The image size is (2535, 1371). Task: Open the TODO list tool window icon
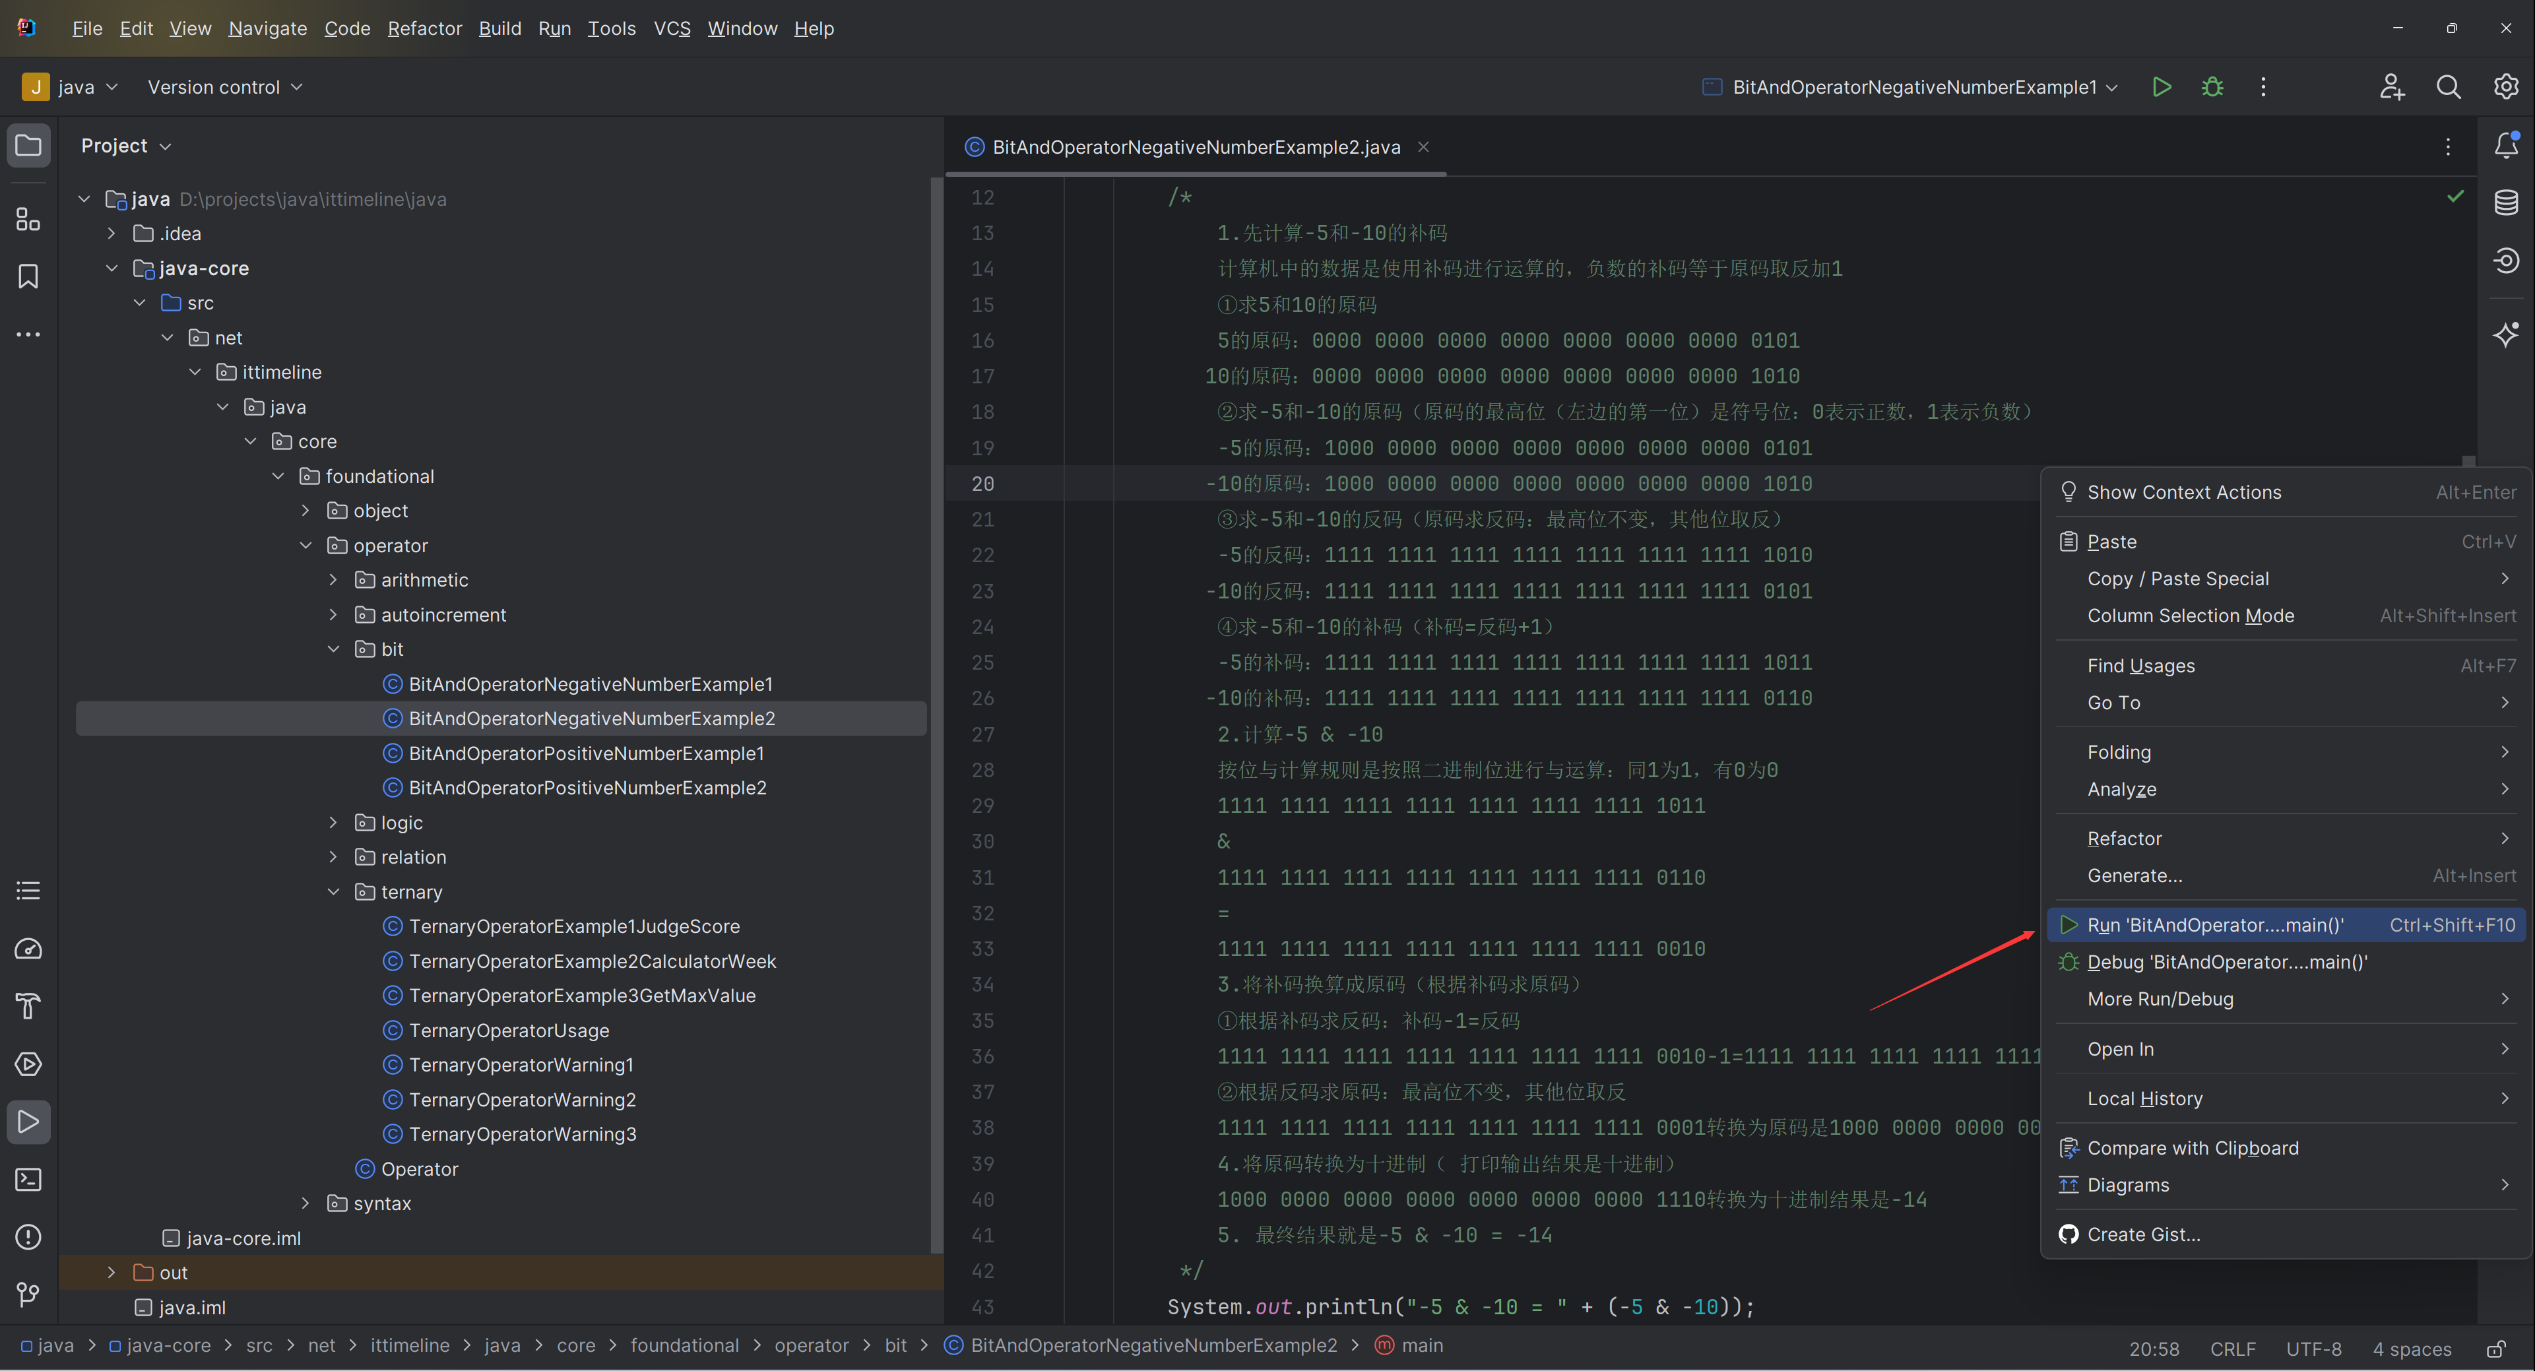tap(28, 891)
